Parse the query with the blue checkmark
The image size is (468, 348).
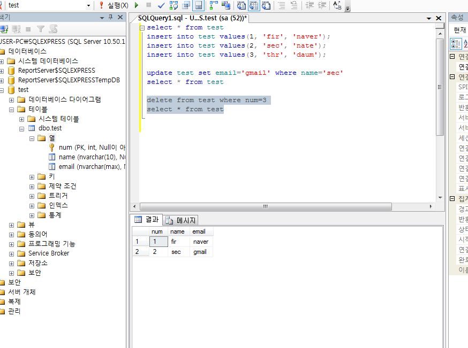[x=161, y=5]
